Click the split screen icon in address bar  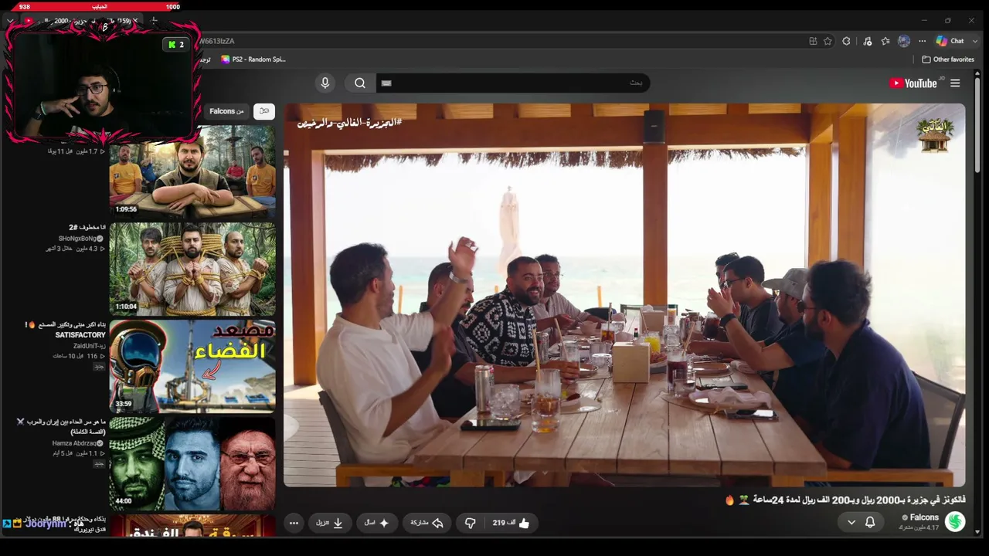tap(813, 41)
